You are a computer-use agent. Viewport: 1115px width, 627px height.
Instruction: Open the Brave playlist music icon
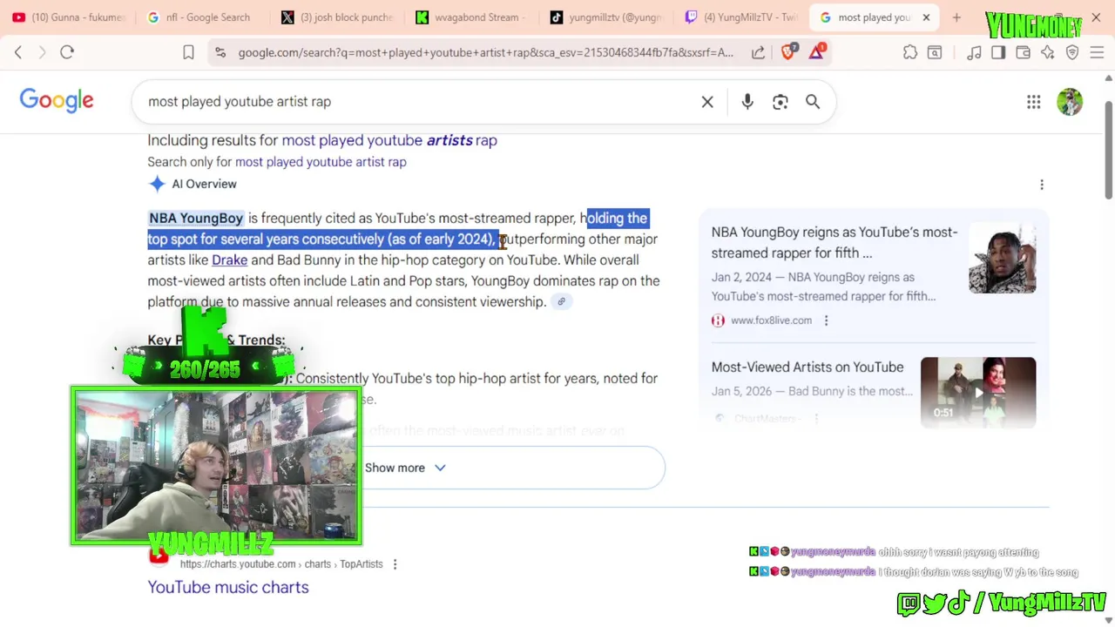(x=974, y=53)
